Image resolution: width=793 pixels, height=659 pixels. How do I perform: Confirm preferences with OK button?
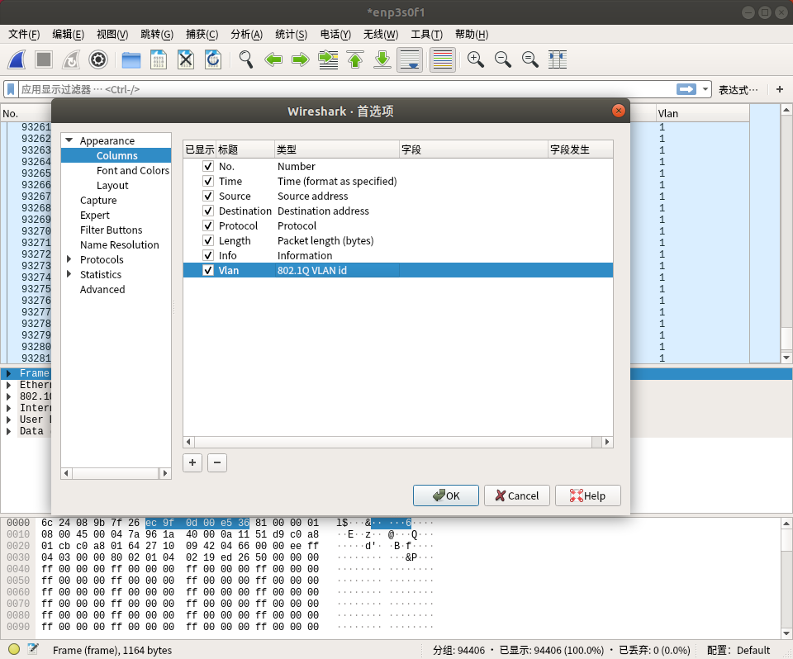[x=445, y=495]
